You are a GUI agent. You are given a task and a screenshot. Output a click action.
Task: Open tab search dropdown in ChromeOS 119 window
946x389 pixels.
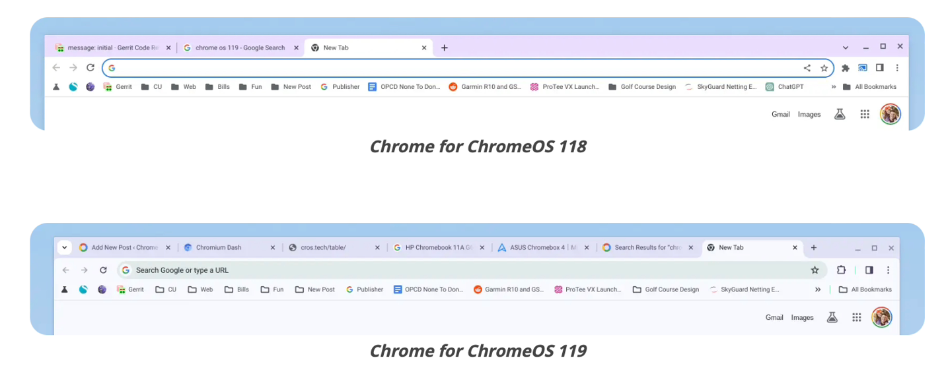click(64, 248)
